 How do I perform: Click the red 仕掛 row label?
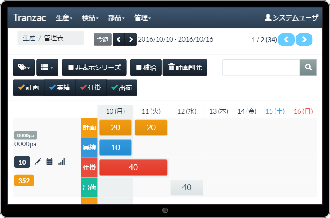click(89, 168)
